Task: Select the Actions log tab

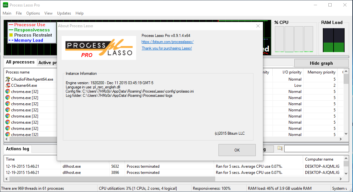Action: [x=18, y=149]
